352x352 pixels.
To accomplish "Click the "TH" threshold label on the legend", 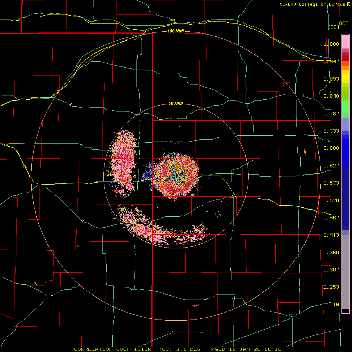I will click(x=336, y=305).
